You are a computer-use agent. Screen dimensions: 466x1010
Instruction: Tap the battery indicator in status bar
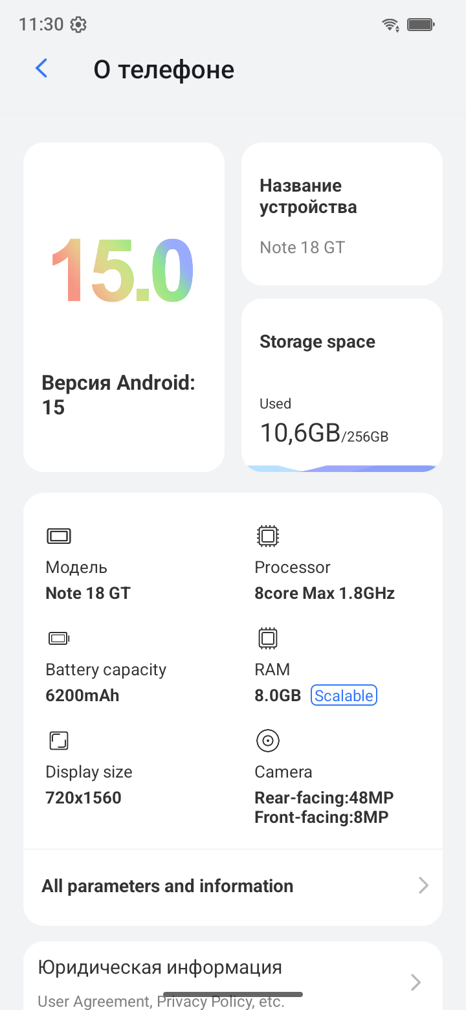pos(421,25)
